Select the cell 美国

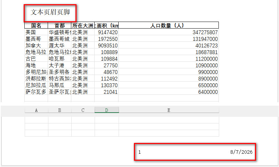36,32
